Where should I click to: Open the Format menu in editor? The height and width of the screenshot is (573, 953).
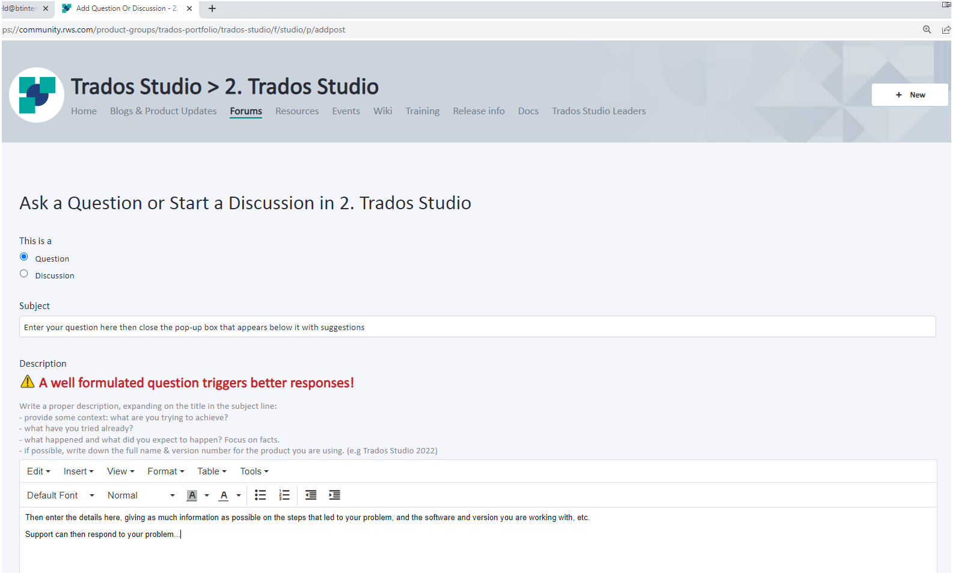(166, 471)
